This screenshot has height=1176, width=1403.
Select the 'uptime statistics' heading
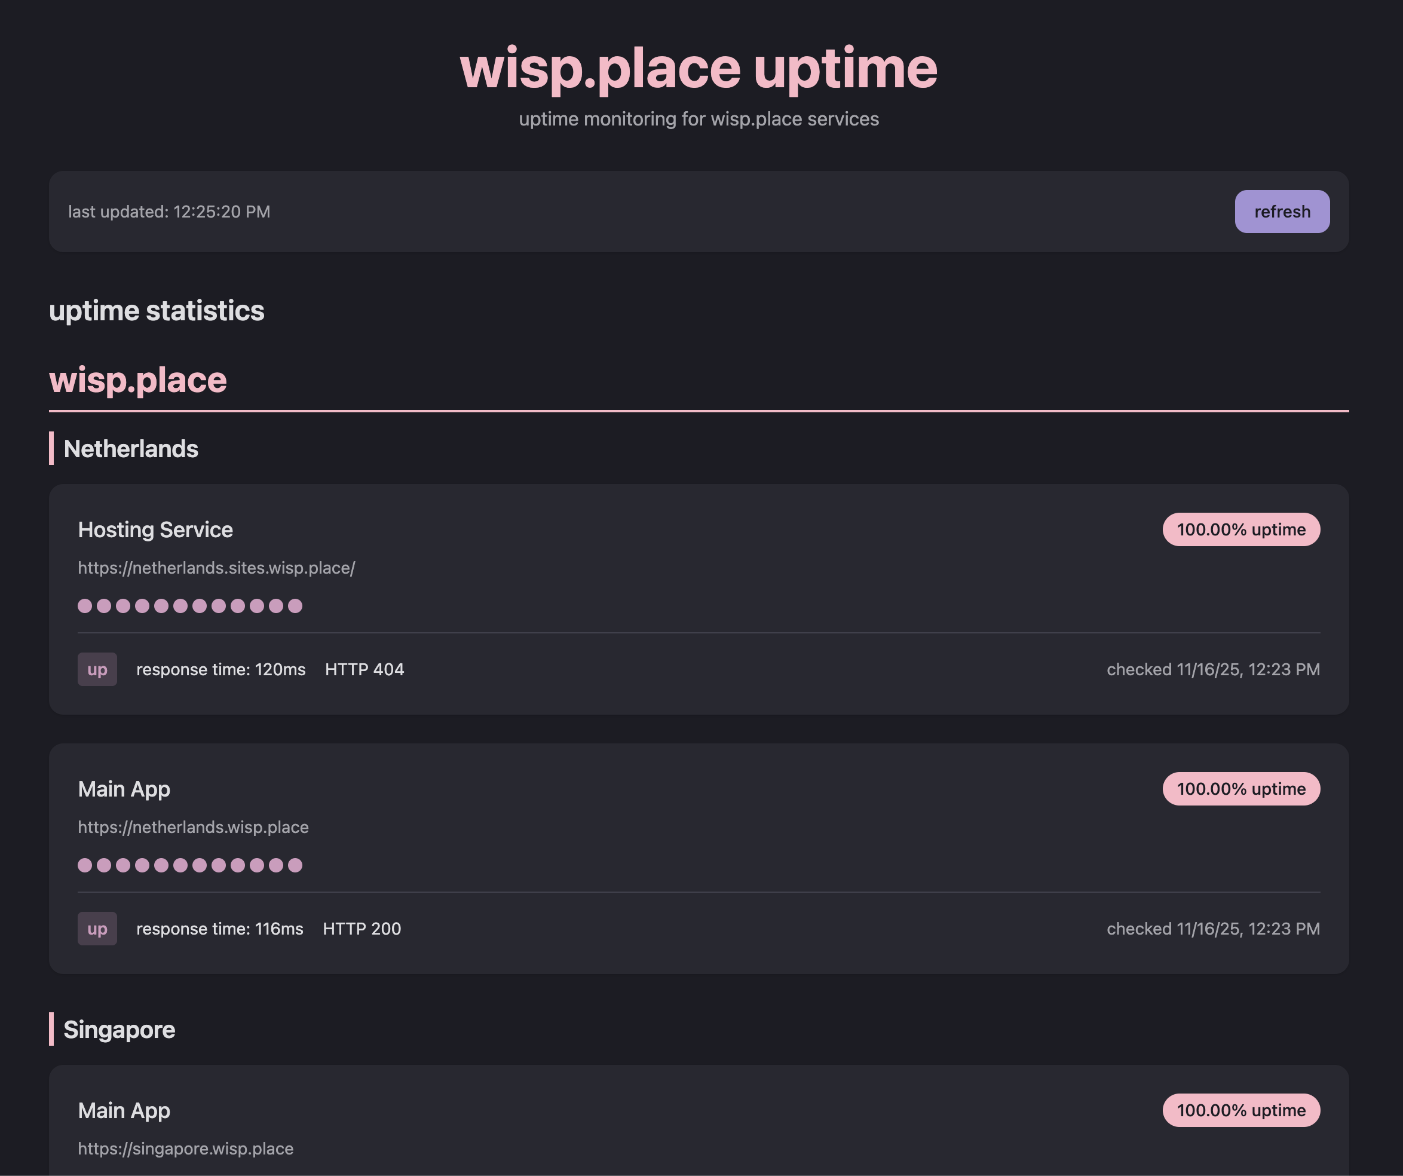coord(157,310)
